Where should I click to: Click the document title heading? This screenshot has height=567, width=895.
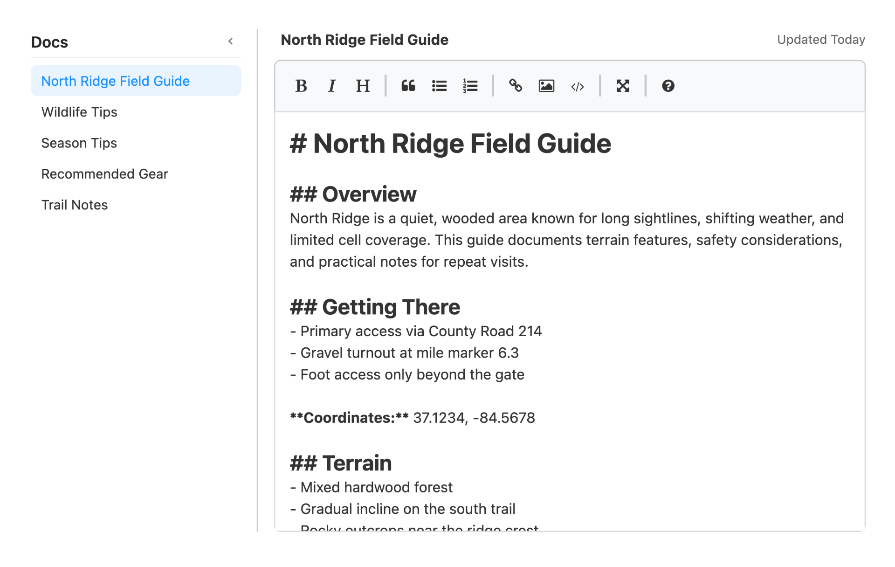tap(365, 40)
